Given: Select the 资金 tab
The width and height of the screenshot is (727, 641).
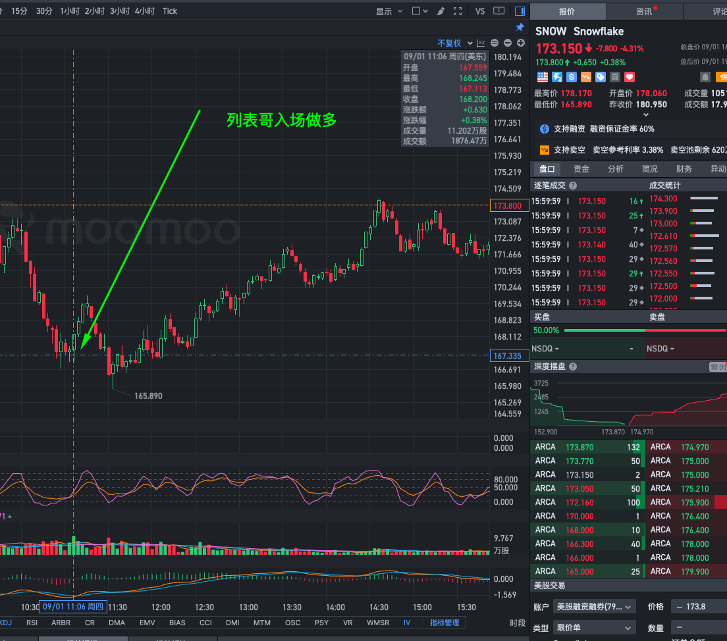Looking at the screenshot, I should (x=581, y=169).
